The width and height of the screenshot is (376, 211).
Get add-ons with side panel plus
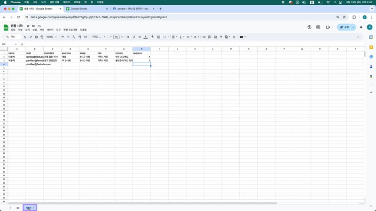click(371, 92)
